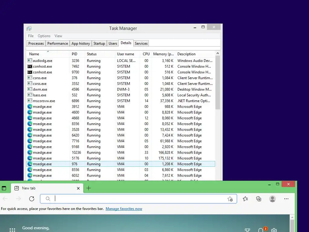Switch to the Startup tab

(x=99, y=43)
